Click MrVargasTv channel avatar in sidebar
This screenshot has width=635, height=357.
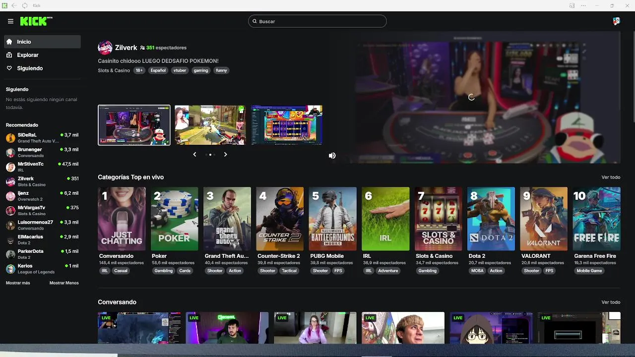[10, 211]
